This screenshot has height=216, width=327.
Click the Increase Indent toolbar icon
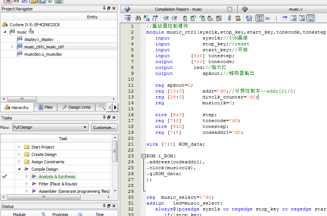click(166, 18)
